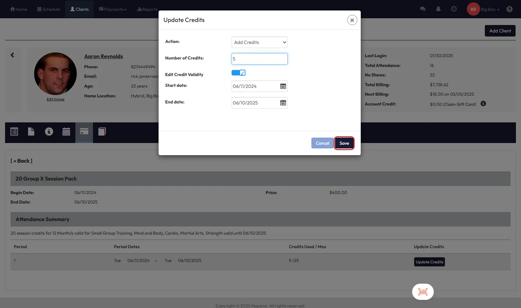Screen dimensions: 521x308
Task: Open the Payments dropdown menu
Action: click(x=113, y=9)
